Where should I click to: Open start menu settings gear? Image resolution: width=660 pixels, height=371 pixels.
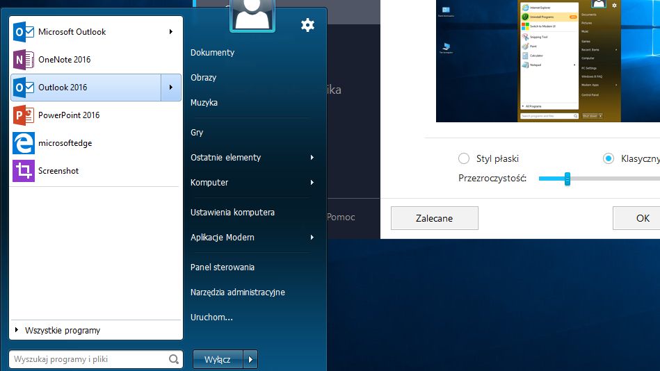pos(307,25)
